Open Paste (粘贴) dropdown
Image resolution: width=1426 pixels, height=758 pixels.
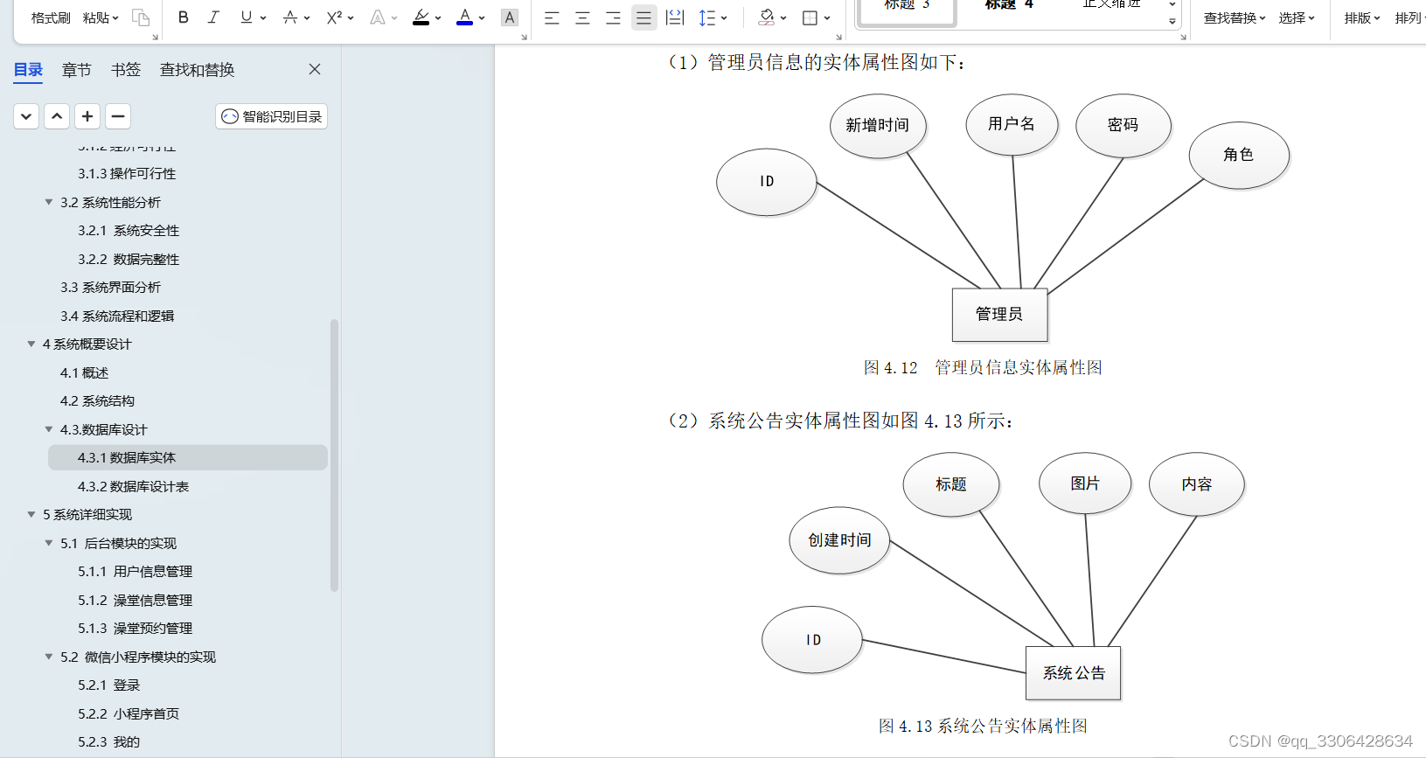101,18
